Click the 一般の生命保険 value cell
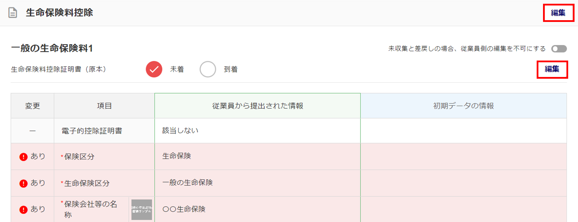The height and width of the screenshot is (222, 578). pos(257,183)
